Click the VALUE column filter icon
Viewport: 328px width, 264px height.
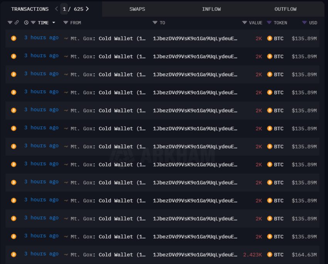click(x=244, y=23)
